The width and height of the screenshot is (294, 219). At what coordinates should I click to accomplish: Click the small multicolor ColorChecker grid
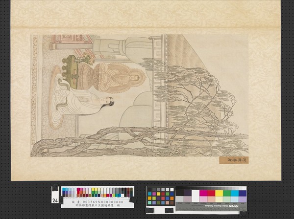click(160, 196)
